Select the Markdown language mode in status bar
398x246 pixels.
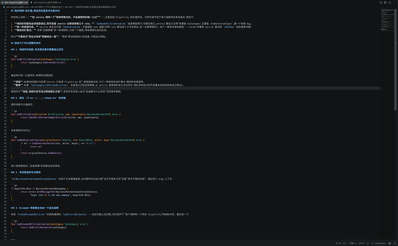point(379,243)
